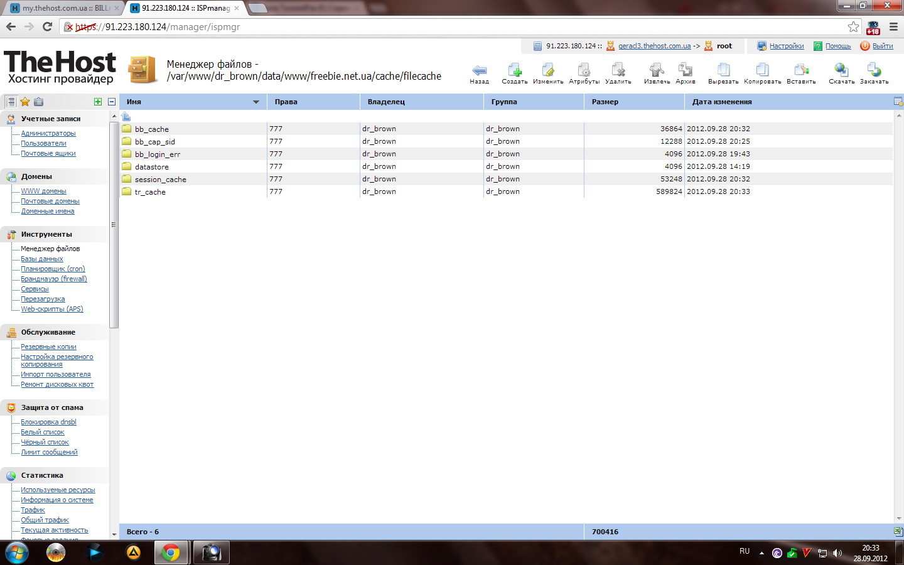
Task: Open Менеджер файлов in the sidebar menu
Action: point(50,249)
